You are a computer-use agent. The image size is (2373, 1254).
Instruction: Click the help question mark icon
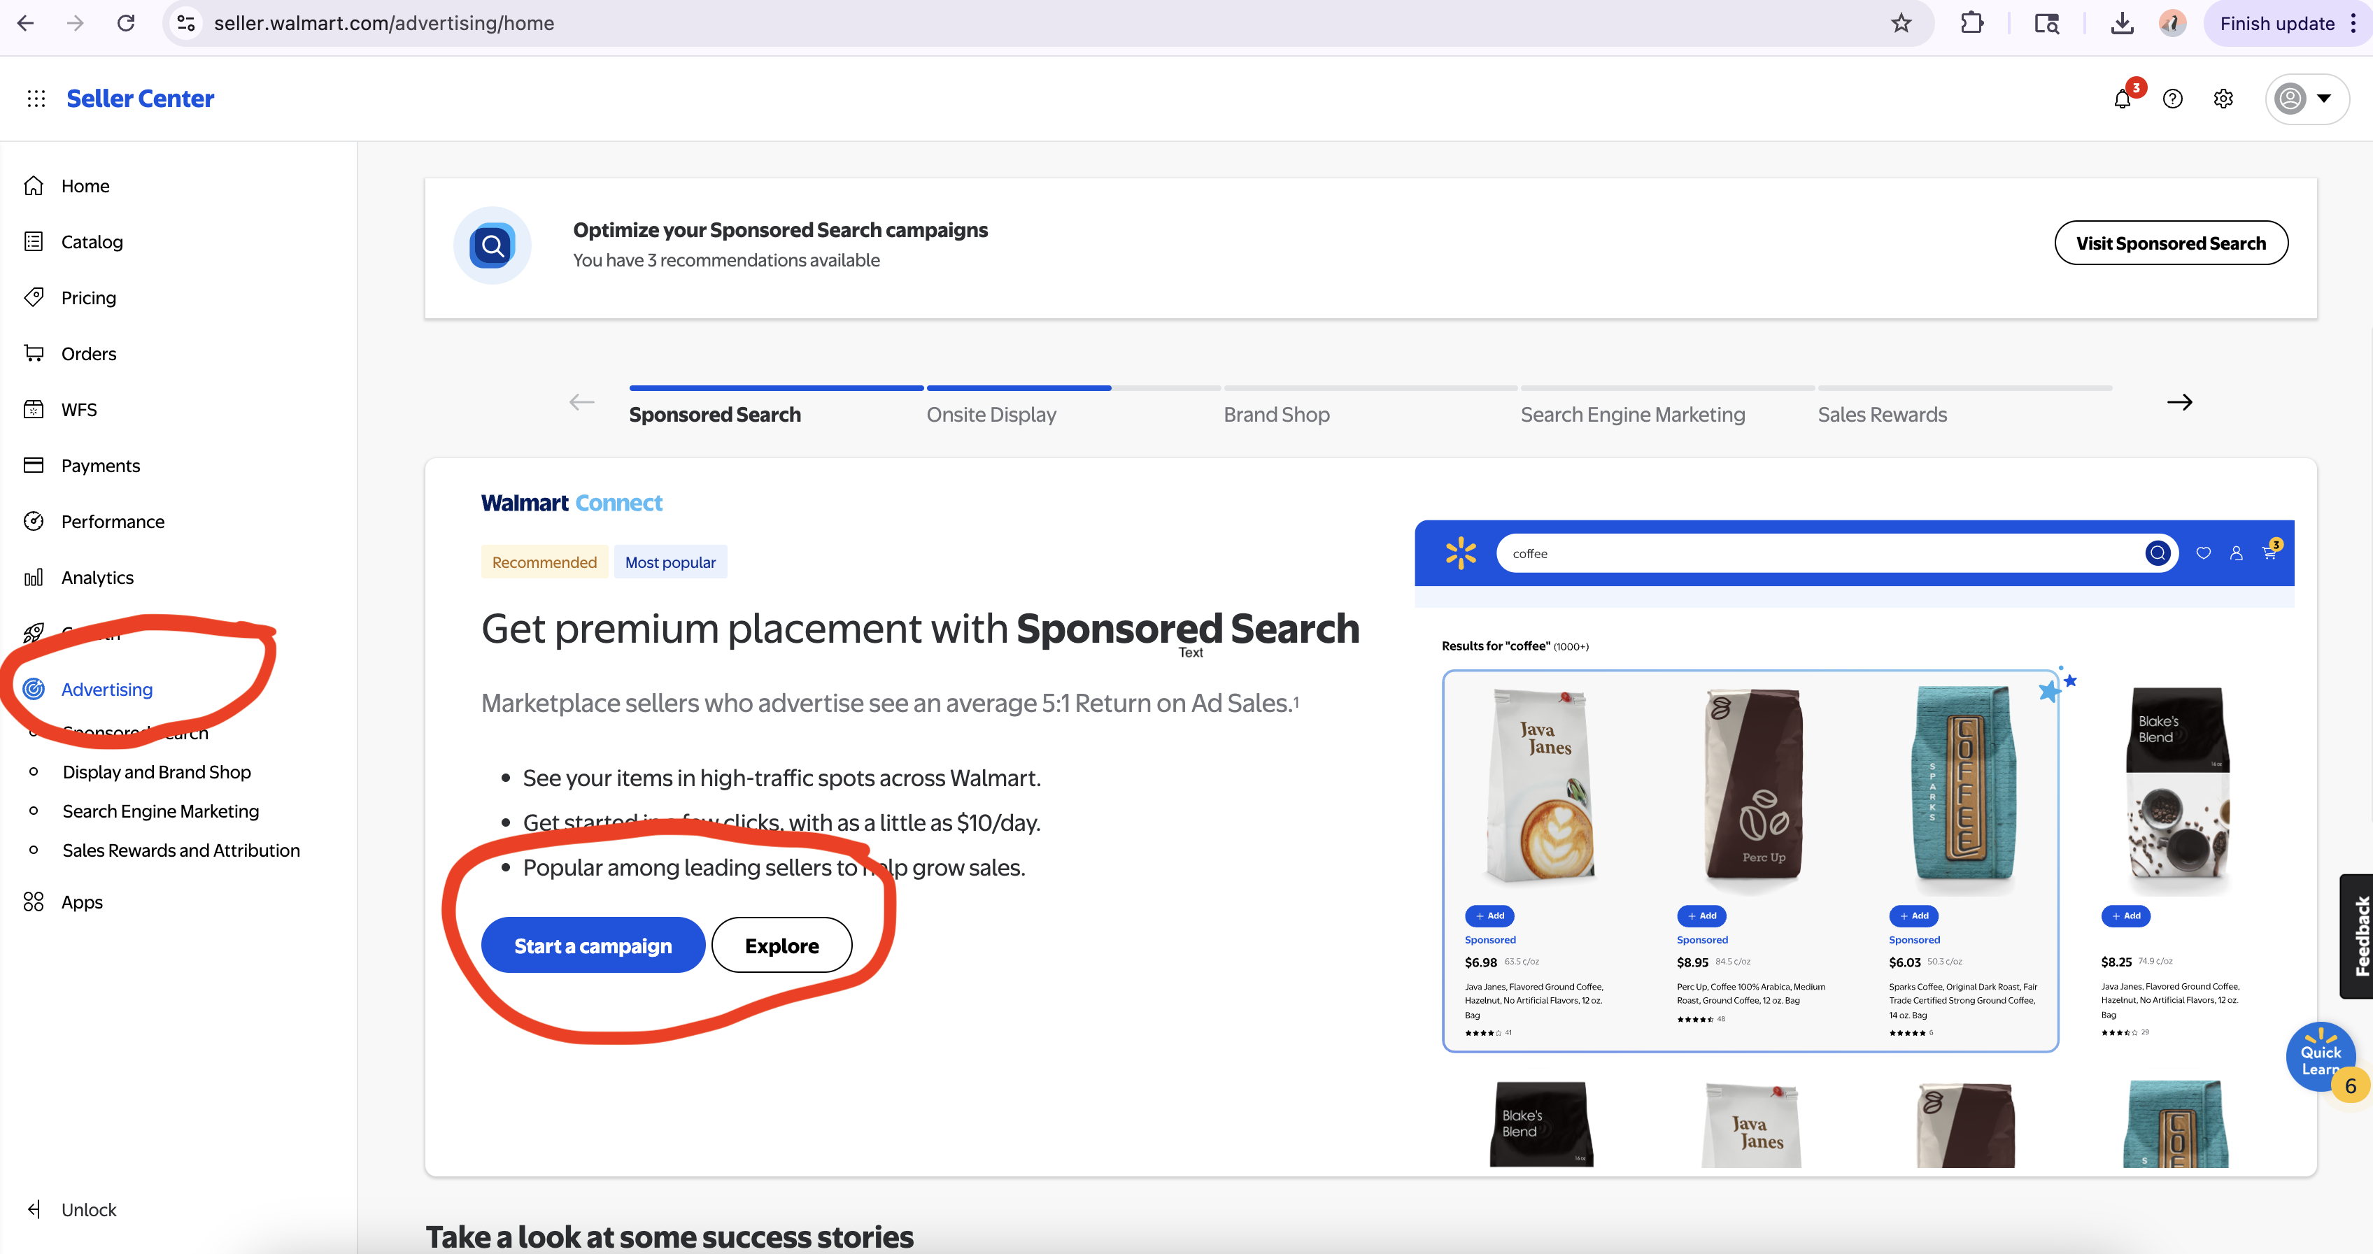click(2173, 99)
